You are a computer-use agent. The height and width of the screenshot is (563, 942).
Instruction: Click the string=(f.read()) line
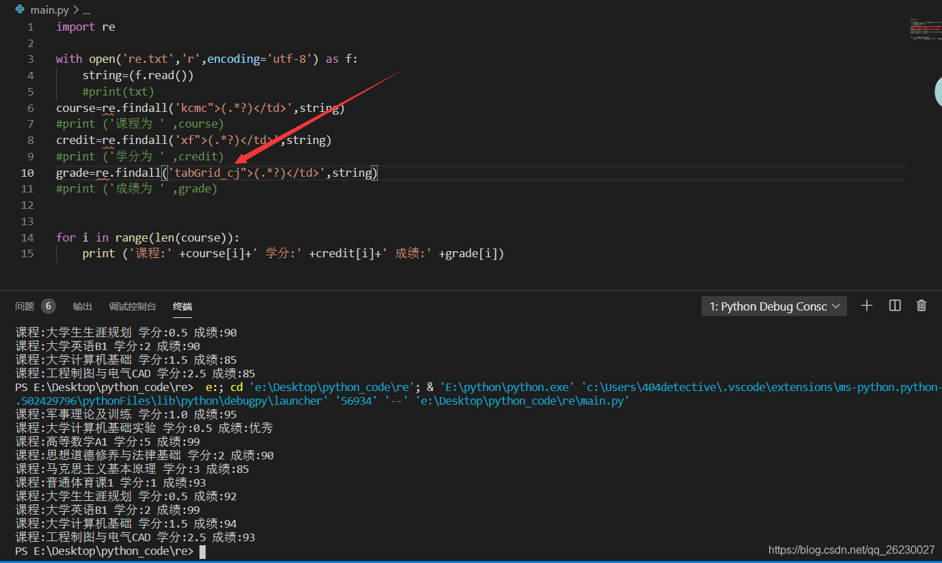138,76
